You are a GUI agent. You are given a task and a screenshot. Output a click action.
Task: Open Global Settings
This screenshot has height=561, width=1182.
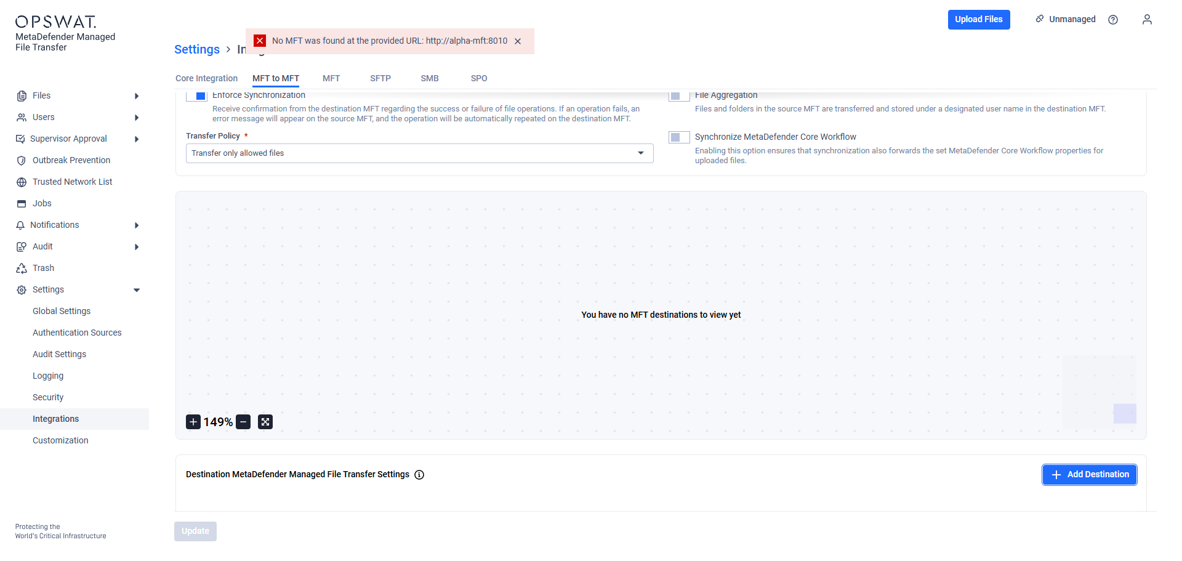[62, 312]
